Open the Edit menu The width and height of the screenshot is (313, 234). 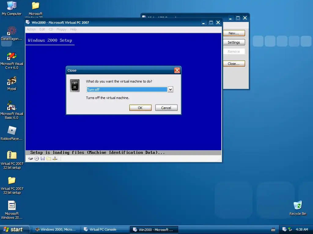(42, 29)
